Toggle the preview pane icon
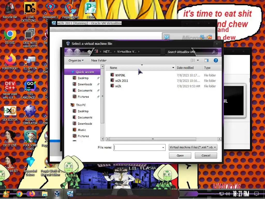Image resolution: width=265 pixels, height=199 pixels. point(207,60)
